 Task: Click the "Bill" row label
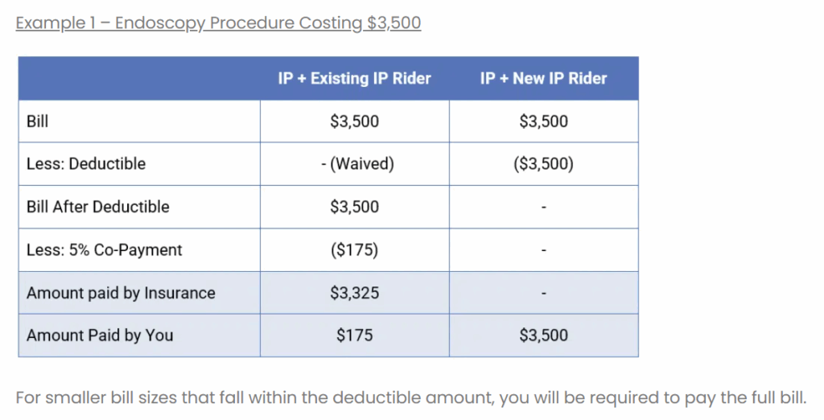coord(38,121)
